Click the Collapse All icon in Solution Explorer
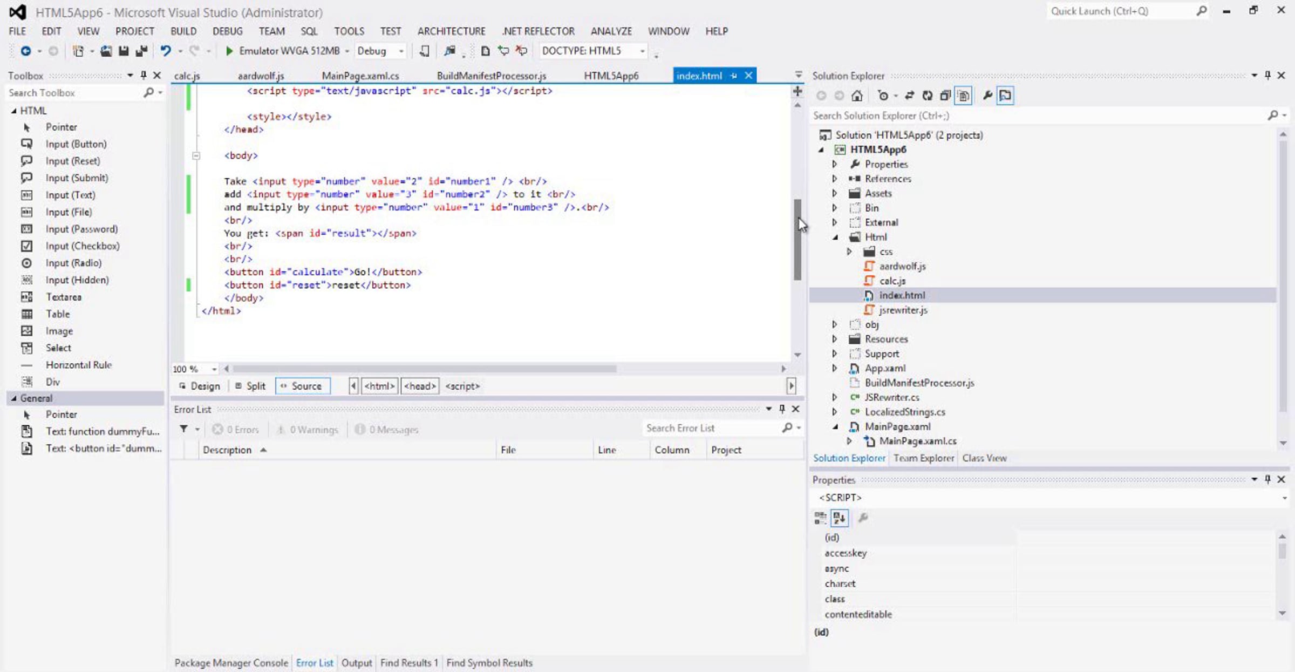 click(945, 96)
